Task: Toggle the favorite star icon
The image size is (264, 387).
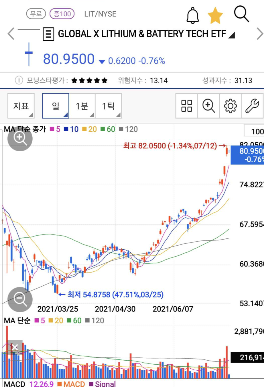Action: tap(215, 16)
